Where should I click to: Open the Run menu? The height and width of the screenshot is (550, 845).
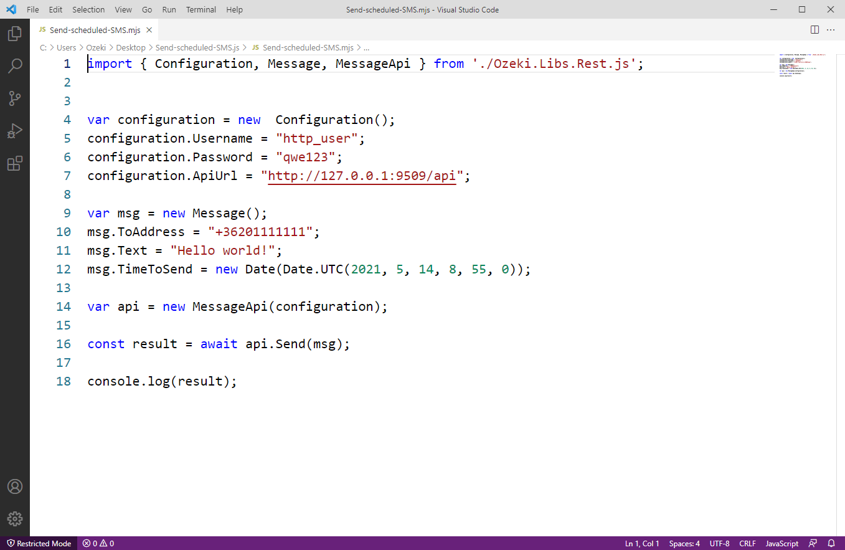(x=169, y=9)
